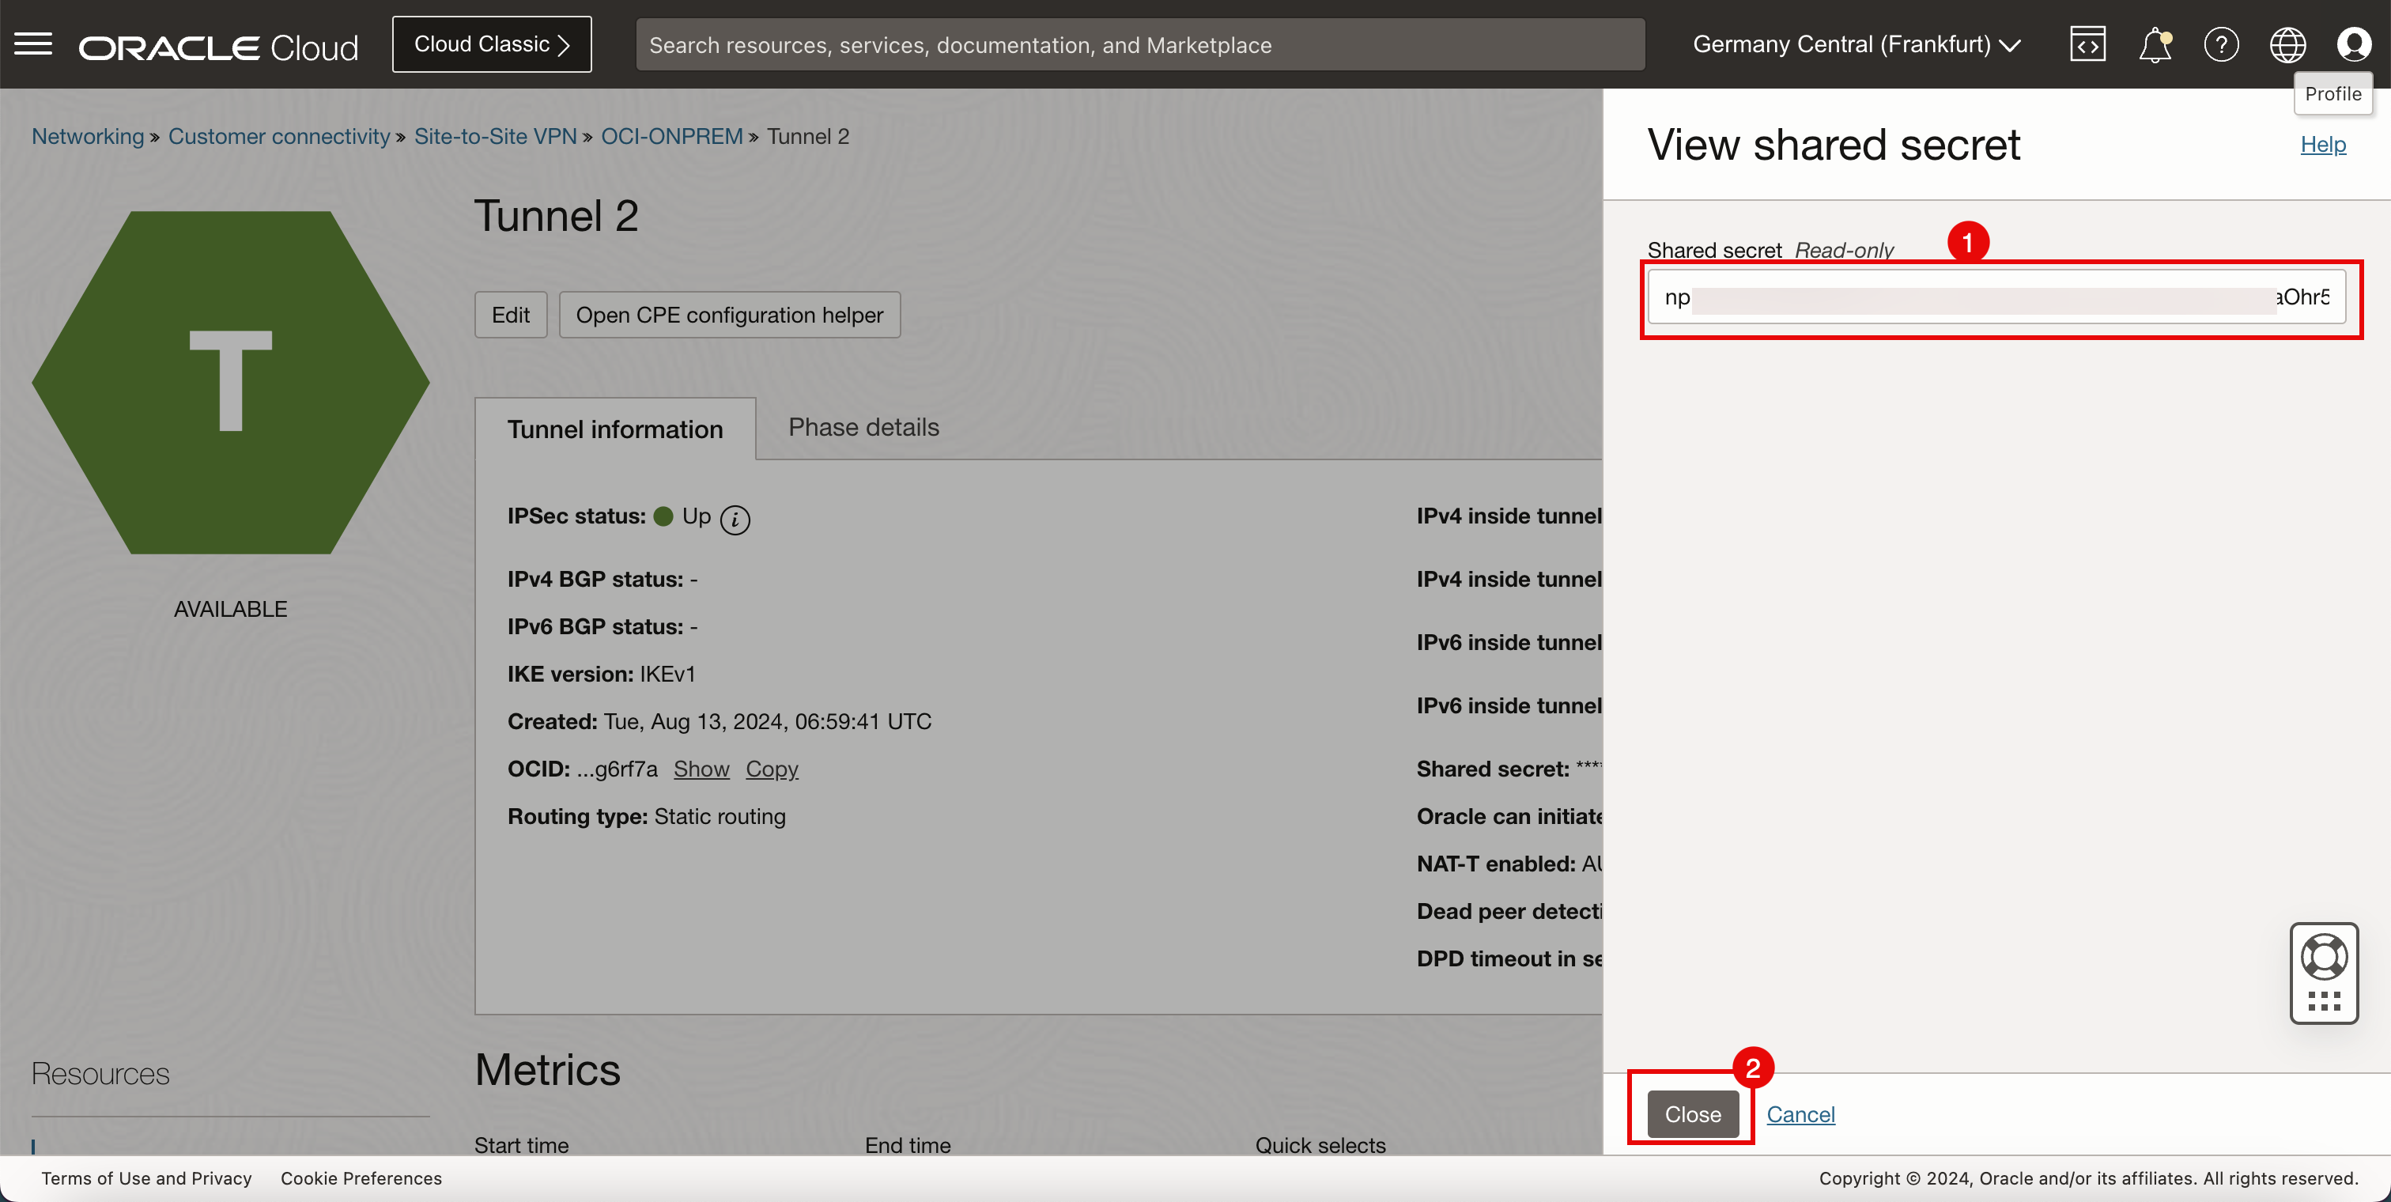This screenshot has width=2391, height=1202.
Task: Click the lifebuoy support widget
Action: click(x=2323, y=957)
